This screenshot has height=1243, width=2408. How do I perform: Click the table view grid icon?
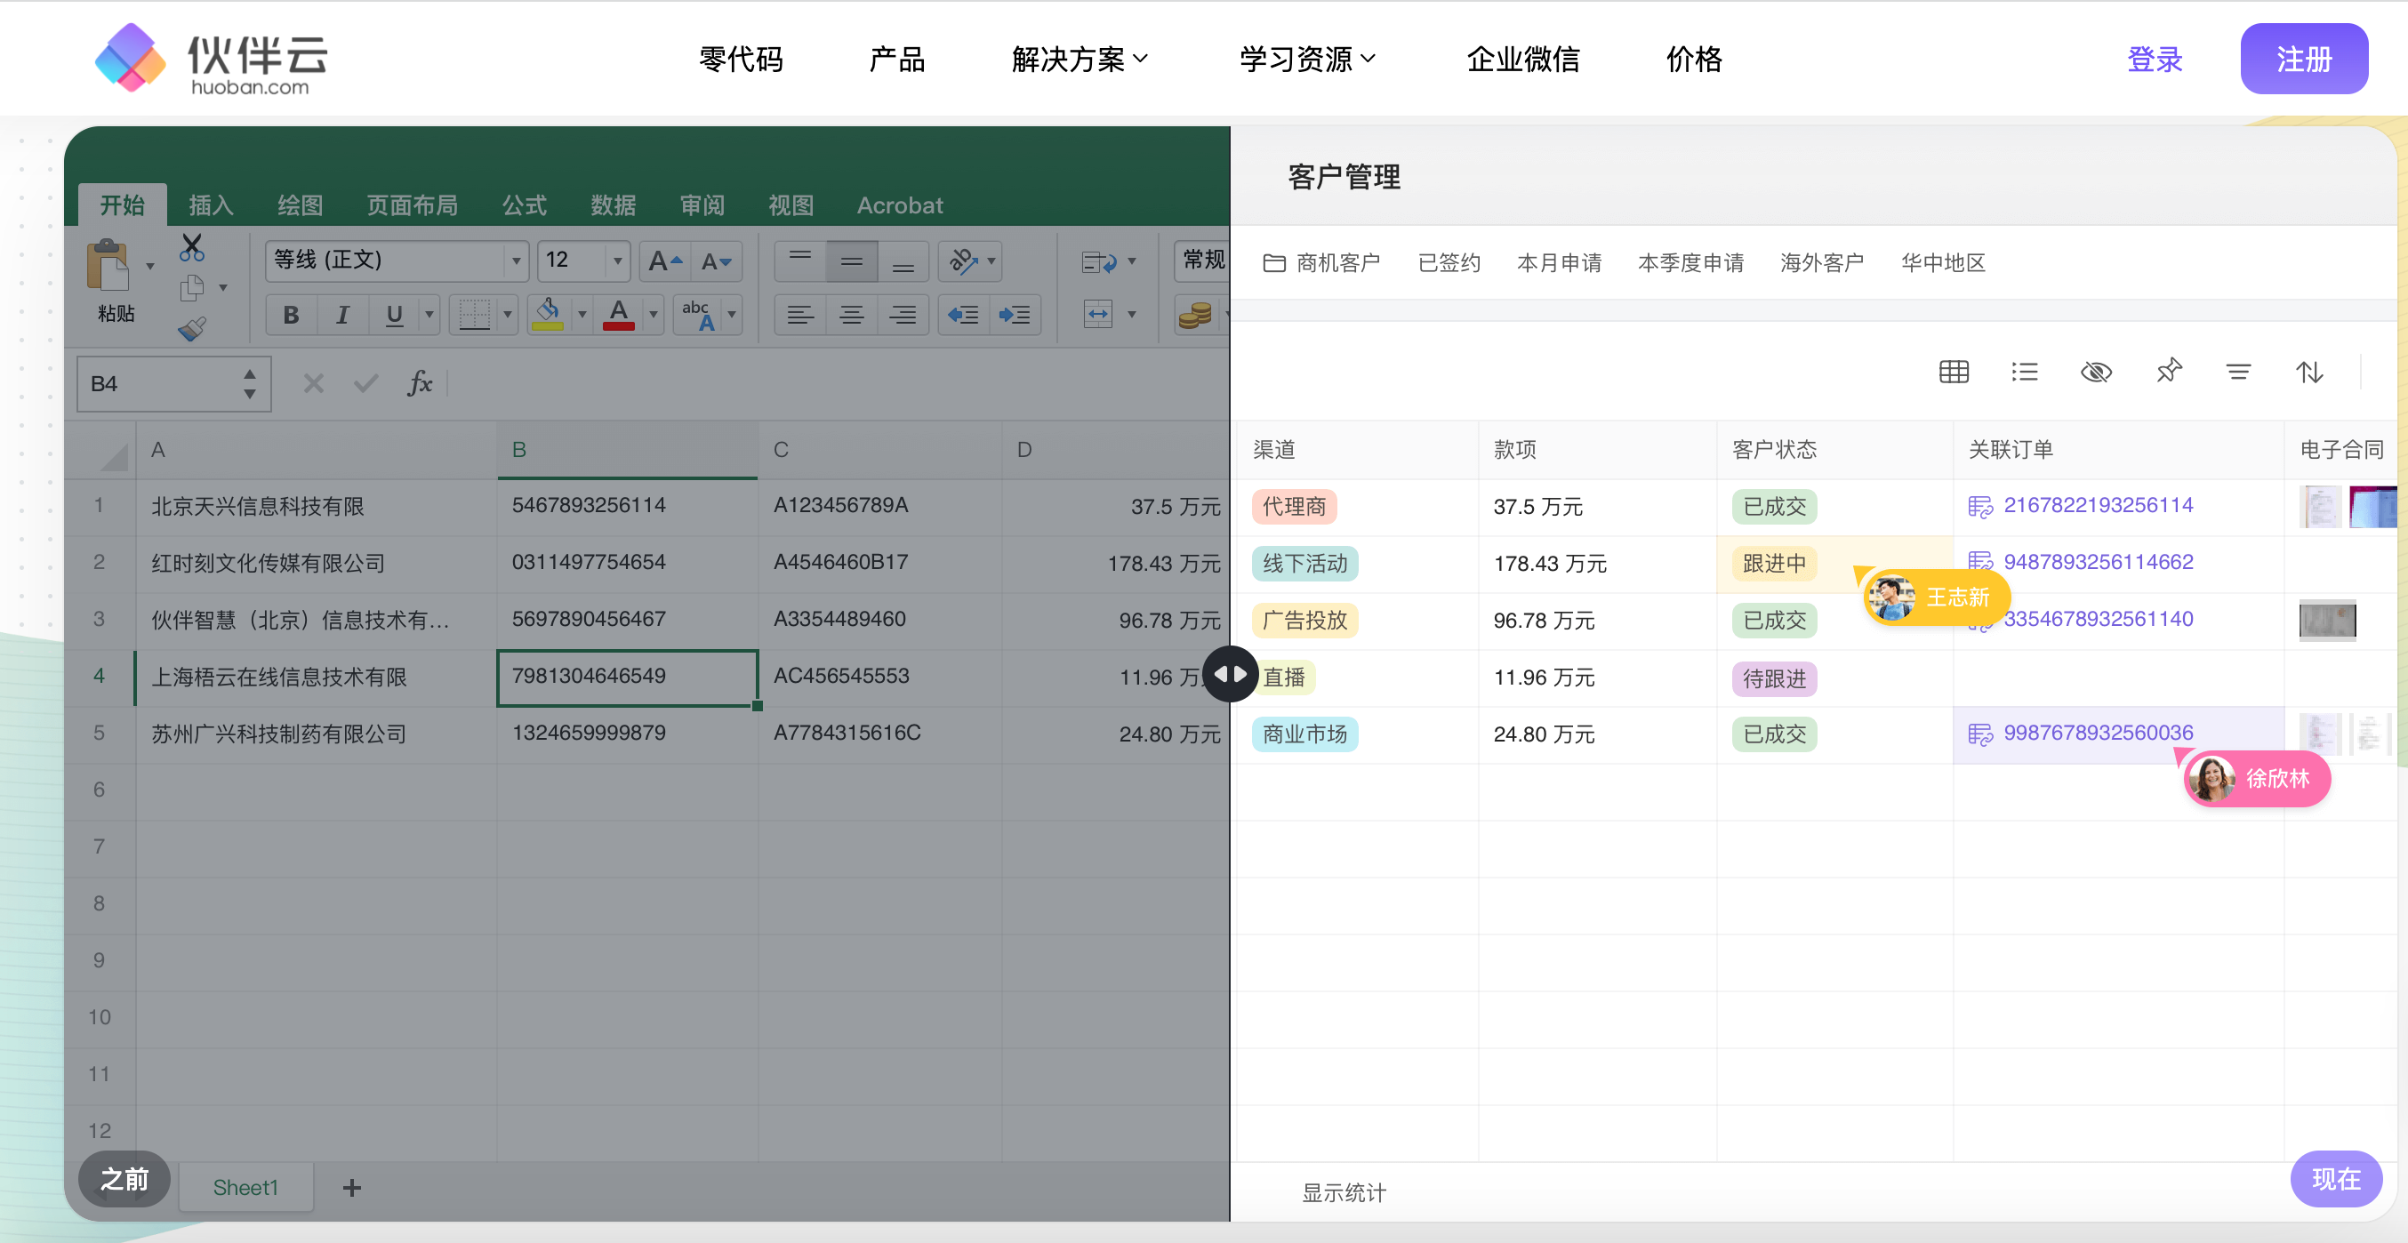coord(1954,372)
